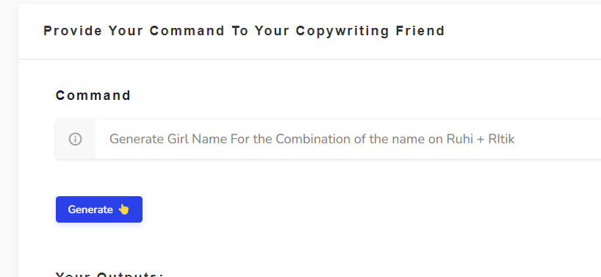Click the word Provide in the card header
The image size is (601, 277).
click(73, 31)
